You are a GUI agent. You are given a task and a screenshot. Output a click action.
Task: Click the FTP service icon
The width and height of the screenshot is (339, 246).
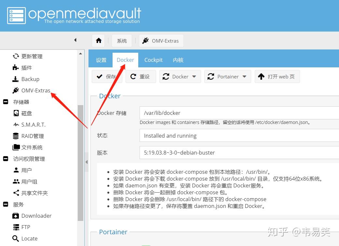click(16, 227)
